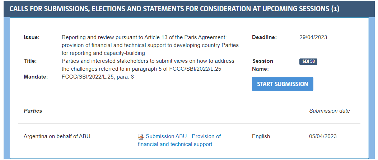This screenshot has height=160, width=378.
Task: Select the SBI 58 session badge
Action: click(308, 61)
